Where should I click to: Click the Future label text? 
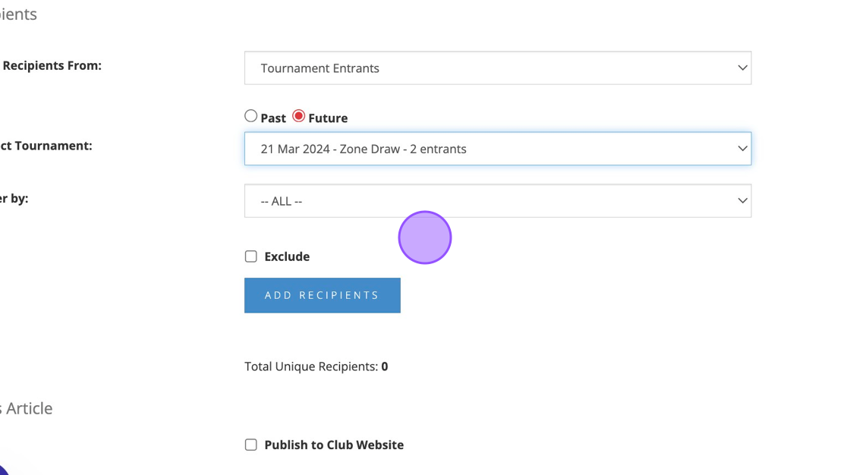328,118
